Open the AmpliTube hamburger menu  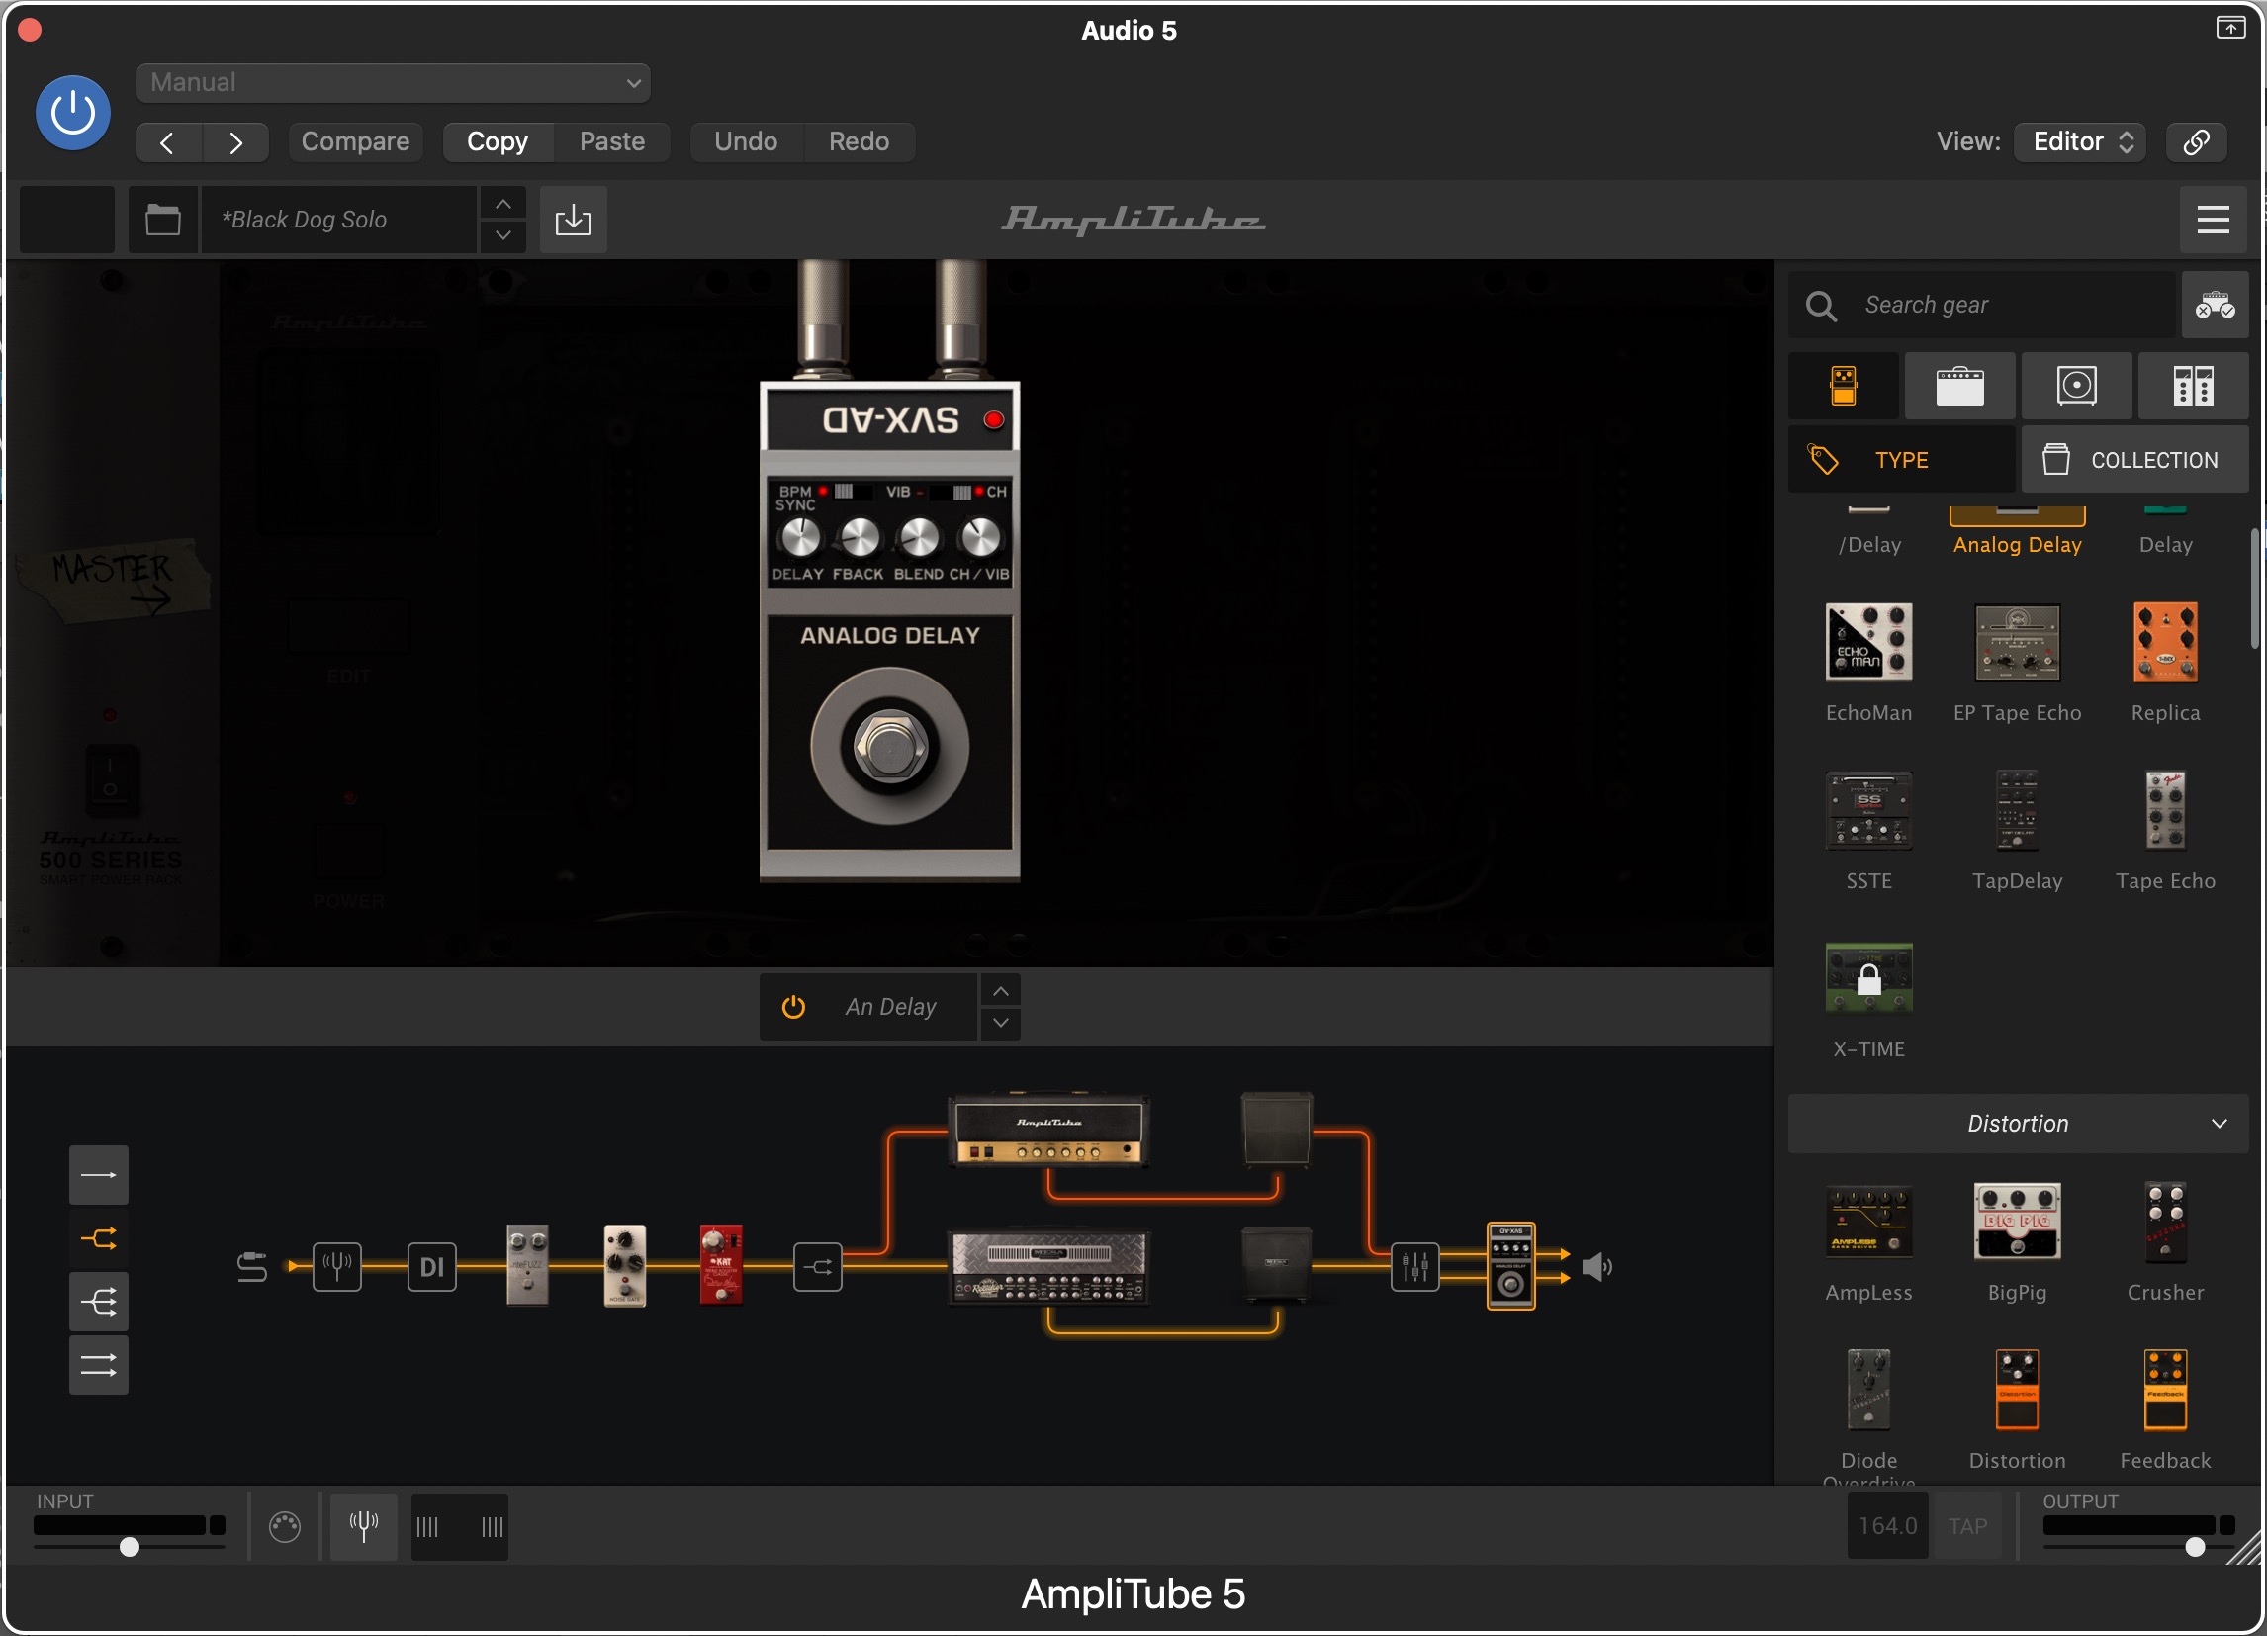(x=2214, y=220)
